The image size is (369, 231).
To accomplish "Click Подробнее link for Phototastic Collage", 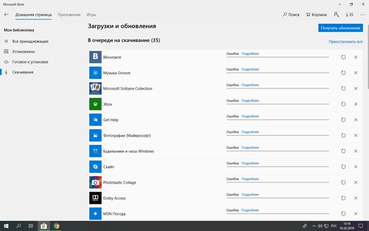I will (250, 179).
